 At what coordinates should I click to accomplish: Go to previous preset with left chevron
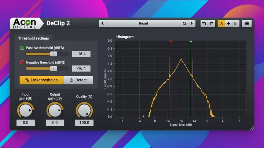103,23
